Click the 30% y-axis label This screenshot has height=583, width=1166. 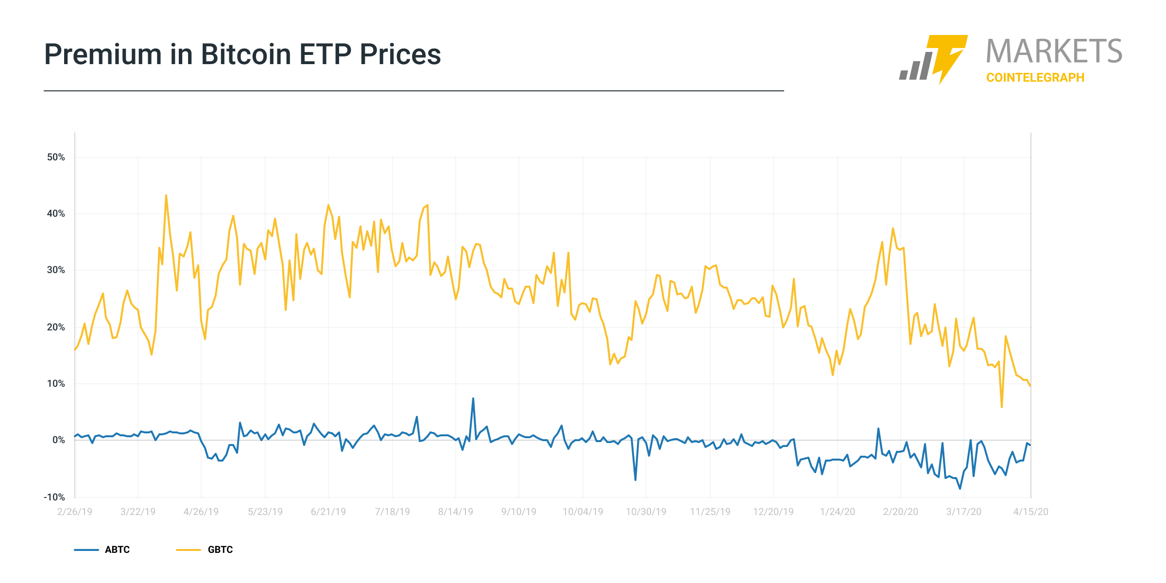coord(56,270)
